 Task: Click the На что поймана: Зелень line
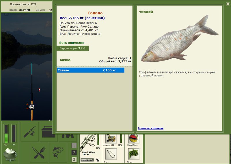point(78,23)
